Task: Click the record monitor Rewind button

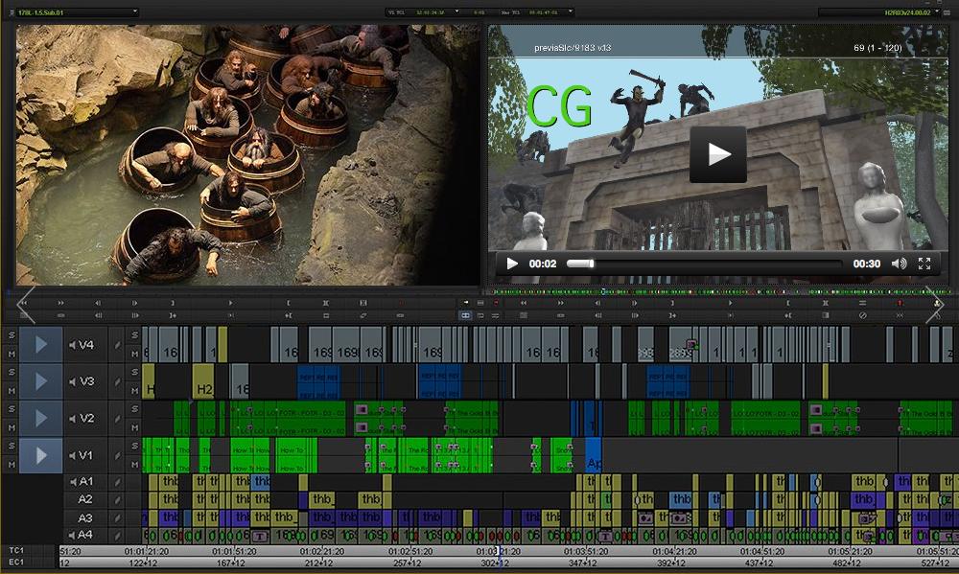Action: click(524, 303)
